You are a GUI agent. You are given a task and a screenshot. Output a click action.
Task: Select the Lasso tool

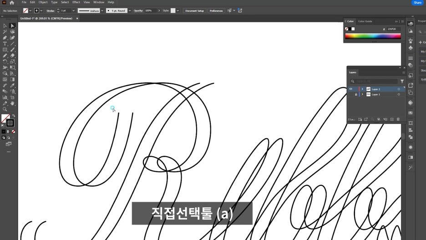click(12, 31)
